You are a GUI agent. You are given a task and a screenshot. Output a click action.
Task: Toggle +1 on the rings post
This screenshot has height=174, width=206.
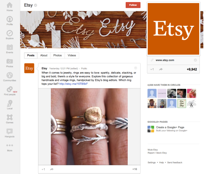[43, 169]
